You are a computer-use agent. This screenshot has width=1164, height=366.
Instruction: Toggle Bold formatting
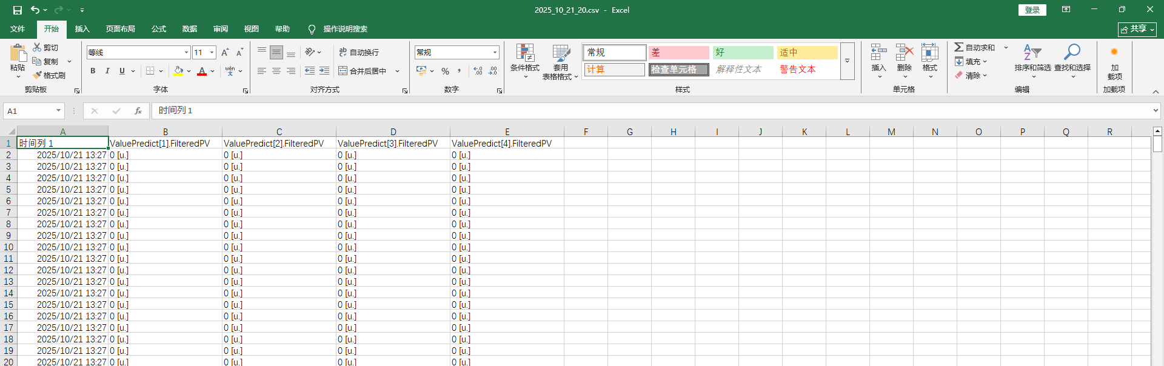(x=93, y=71)
